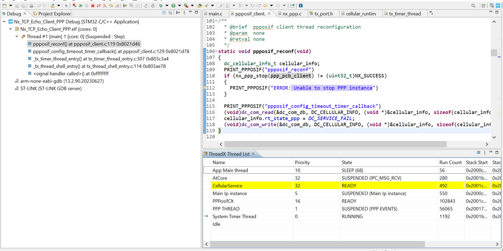Click the red Terminate debug button
503x251 pixels.
93,6
